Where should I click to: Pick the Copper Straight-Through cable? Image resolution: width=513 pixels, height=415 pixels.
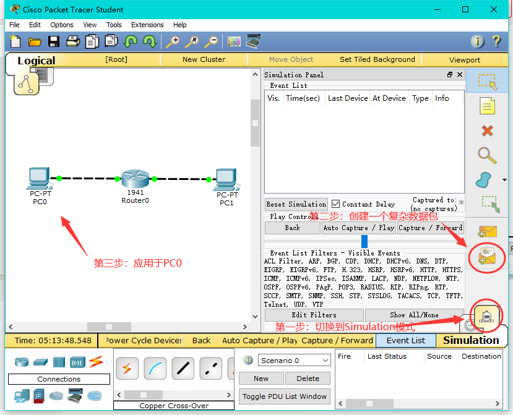click(183, 369)
